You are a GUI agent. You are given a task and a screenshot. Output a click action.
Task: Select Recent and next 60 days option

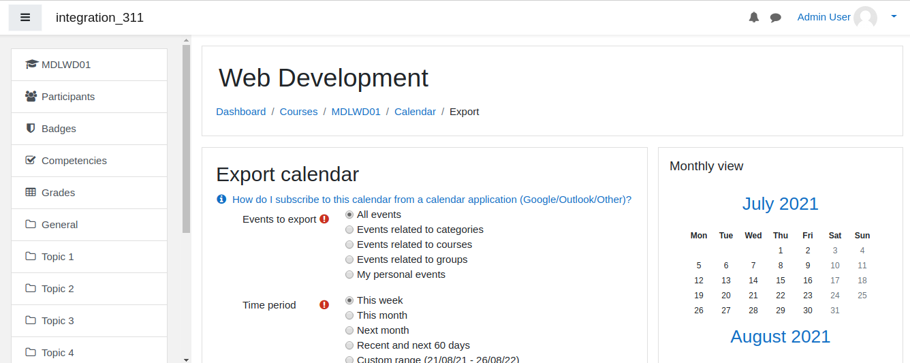click(349, 345)
